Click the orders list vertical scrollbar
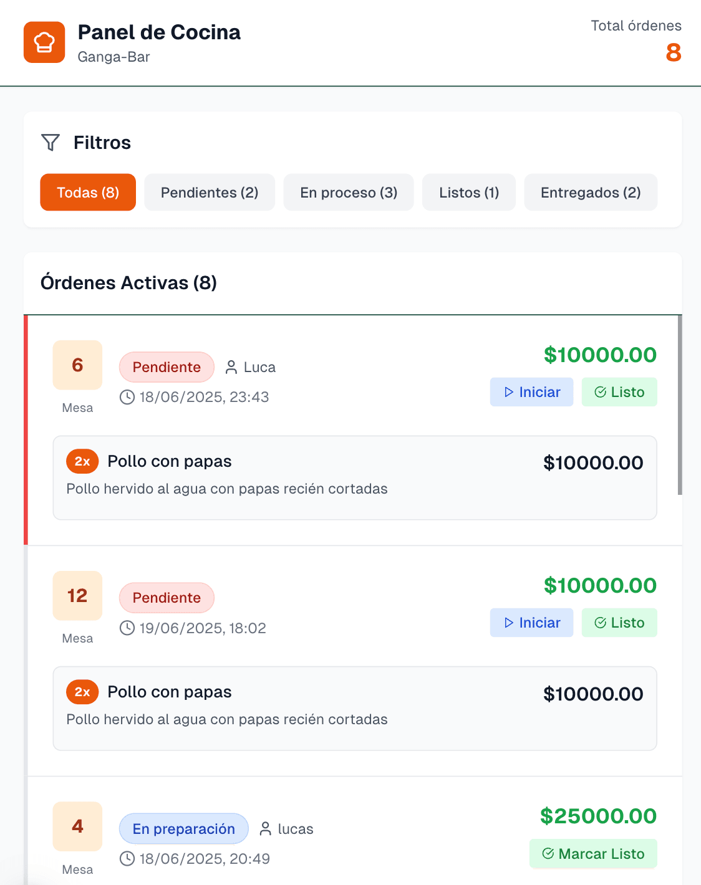Screen dimensions: 701x885 tap(680, 405)
